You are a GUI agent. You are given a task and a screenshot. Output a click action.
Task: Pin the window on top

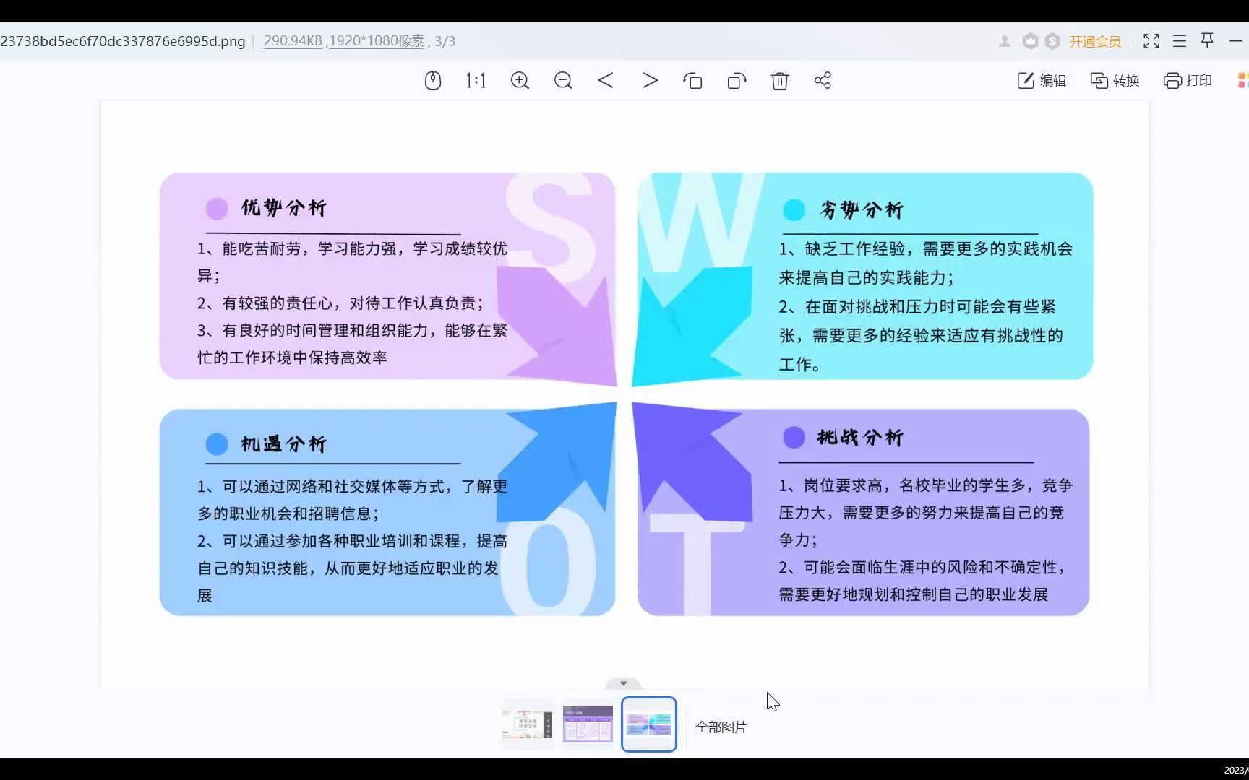pyautogui.click(x=1207, y=40)
